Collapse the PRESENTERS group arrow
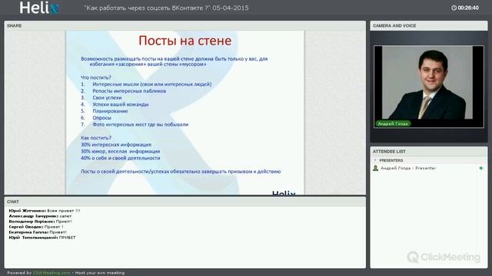The height and width of the screenshot is (276, 492). point(375,160)
